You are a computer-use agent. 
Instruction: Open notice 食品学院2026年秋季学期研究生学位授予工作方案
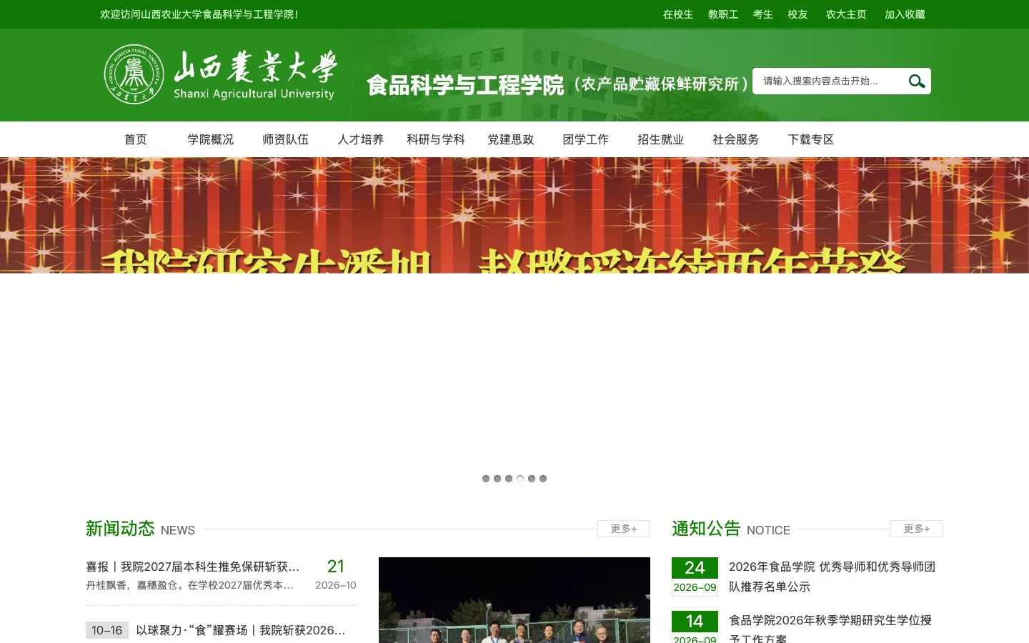(830, 629)
